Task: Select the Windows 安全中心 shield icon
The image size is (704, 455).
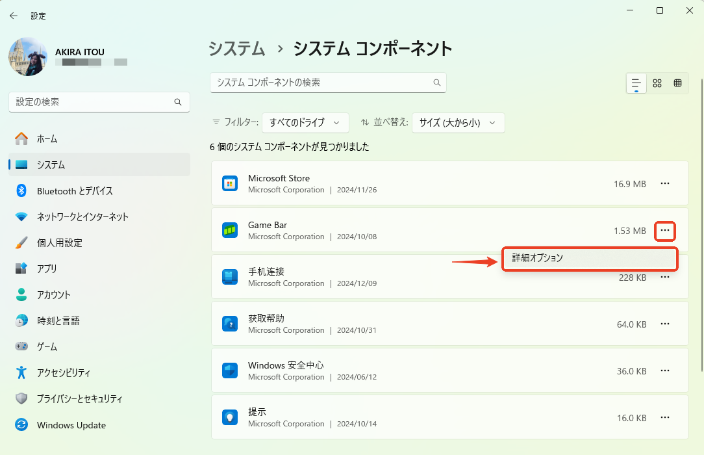Action: click(229, 370)
